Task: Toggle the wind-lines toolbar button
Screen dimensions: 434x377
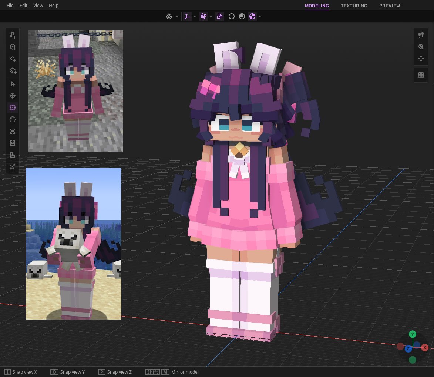Action: (203, 17)
